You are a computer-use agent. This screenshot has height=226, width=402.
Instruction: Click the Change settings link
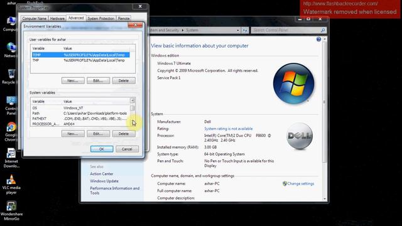pyautogui.click(x=300, y=184)
